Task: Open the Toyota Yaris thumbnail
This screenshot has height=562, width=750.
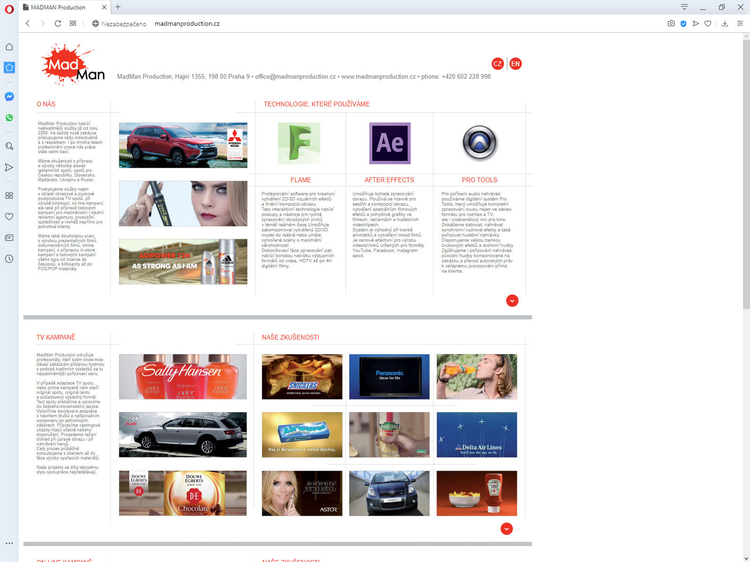Action: (390, 493)
